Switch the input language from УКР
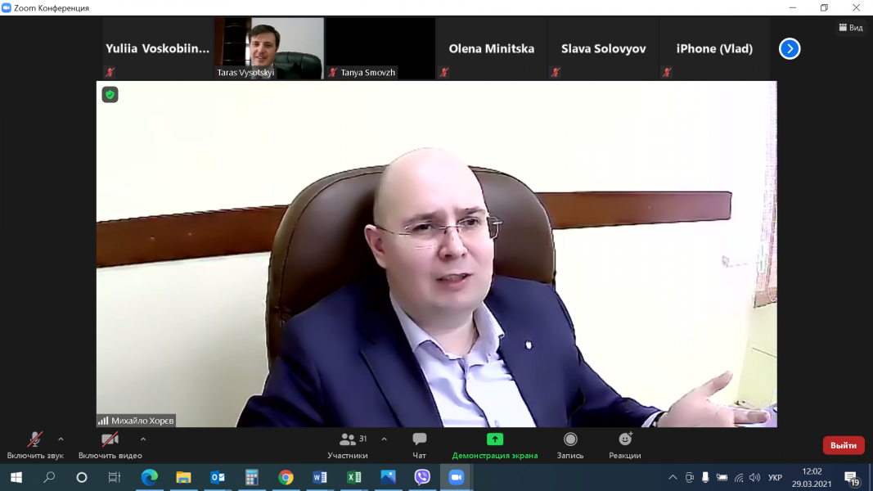 coord(775,477)
